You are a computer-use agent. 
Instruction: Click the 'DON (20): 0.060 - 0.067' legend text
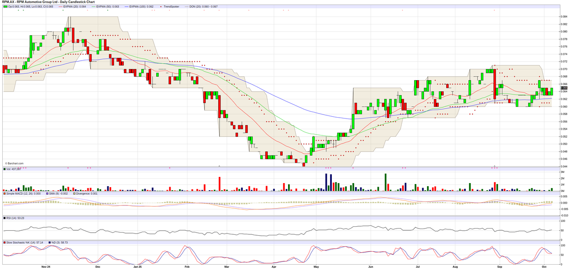203,6
